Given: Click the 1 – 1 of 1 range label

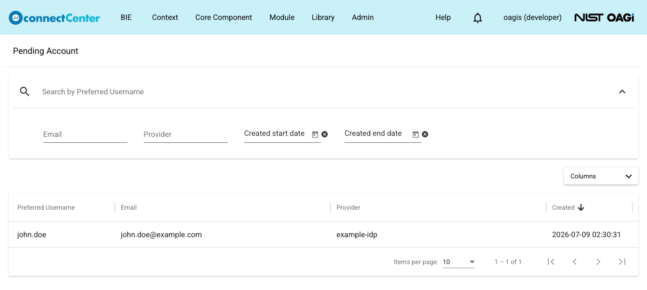Looking at the screenshot, I should (508, 262).
